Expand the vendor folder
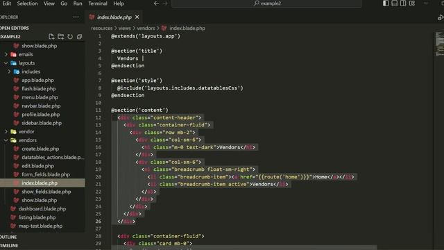 click(x=6, y=131)
